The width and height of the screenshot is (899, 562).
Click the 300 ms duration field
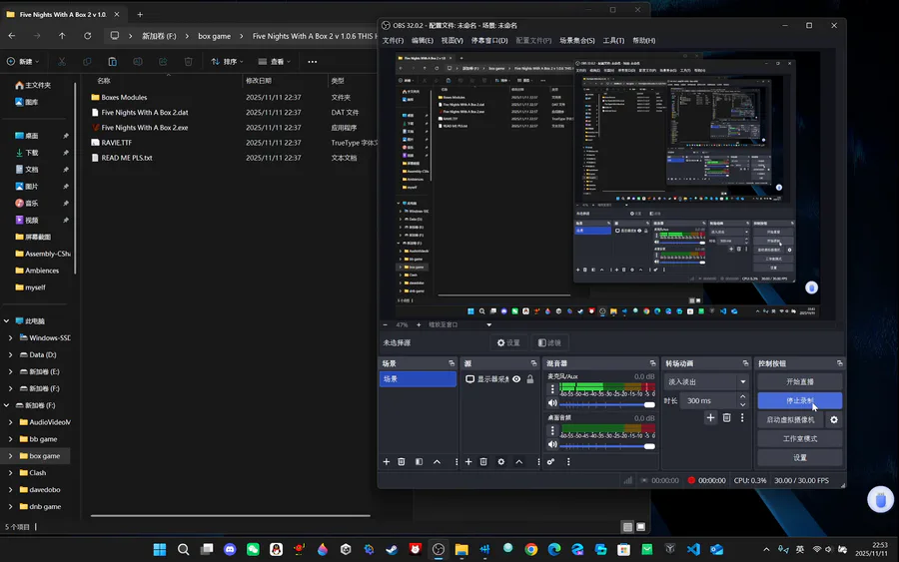[x=709, y=400]
